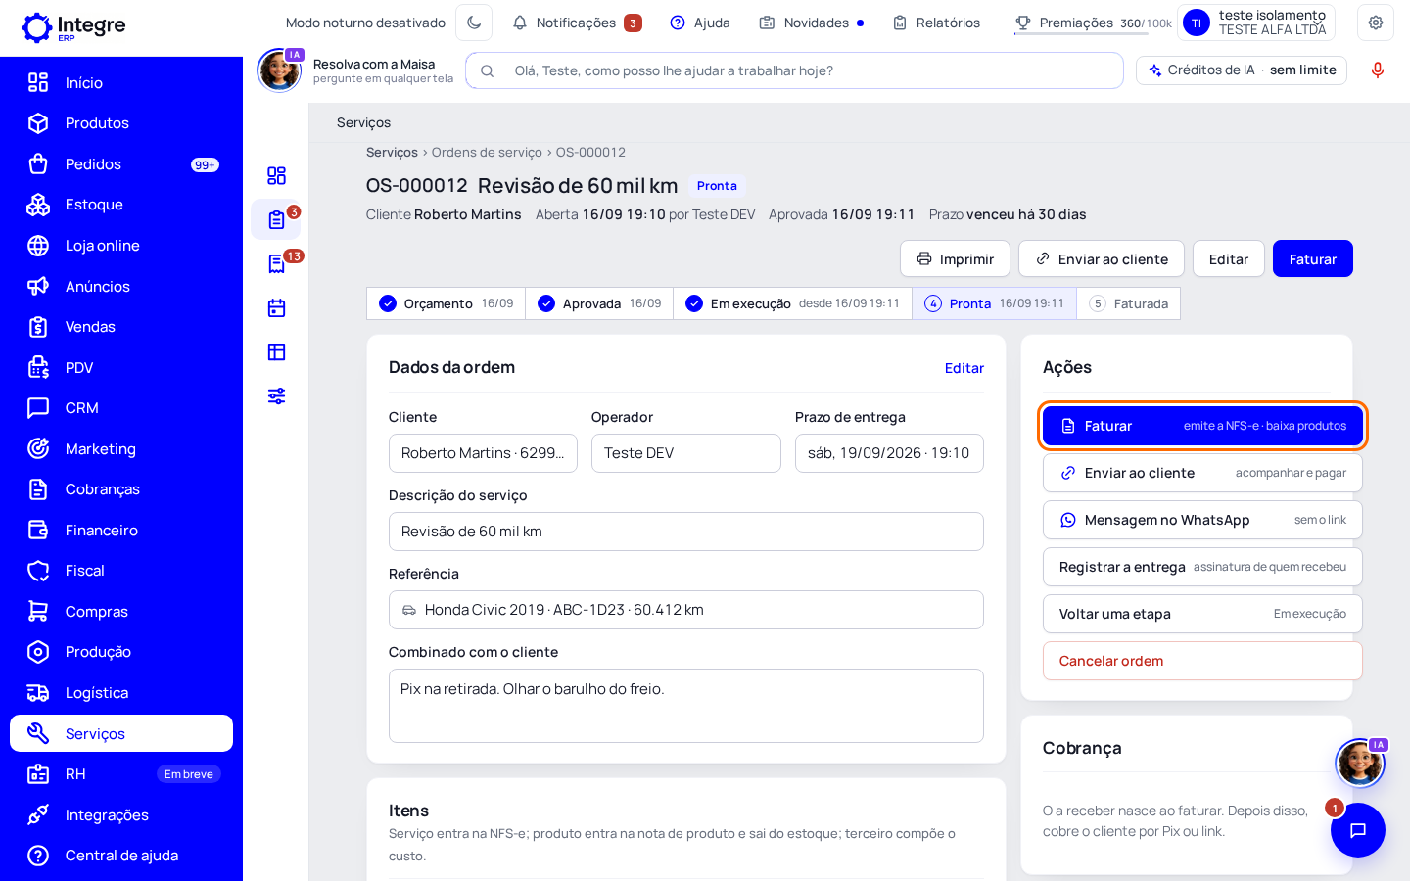1410x881 pixels.
Task: Open Estoque in the sidebar
Action: pyautogui.click(x=121, y=205)
